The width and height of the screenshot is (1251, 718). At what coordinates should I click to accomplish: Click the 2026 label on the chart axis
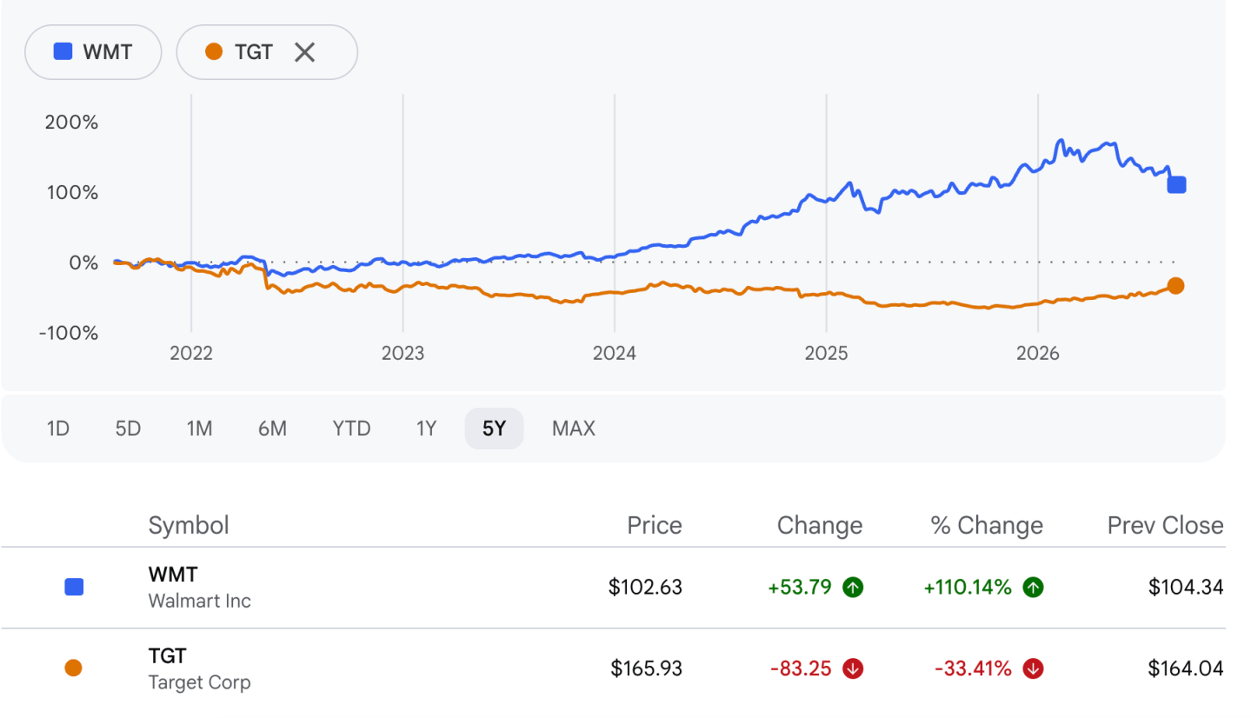click(1038, 354)
